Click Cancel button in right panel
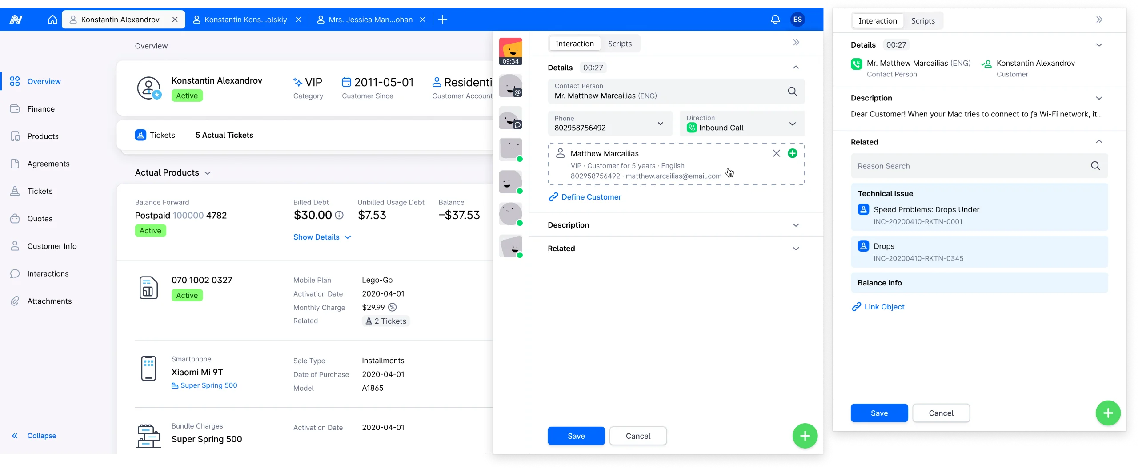Screen dimensions: 1138x469 coord(941,413)
